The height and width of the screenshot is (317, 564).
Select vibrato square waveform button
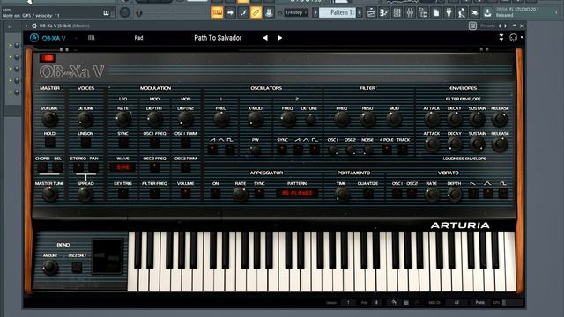pos(503,194)
